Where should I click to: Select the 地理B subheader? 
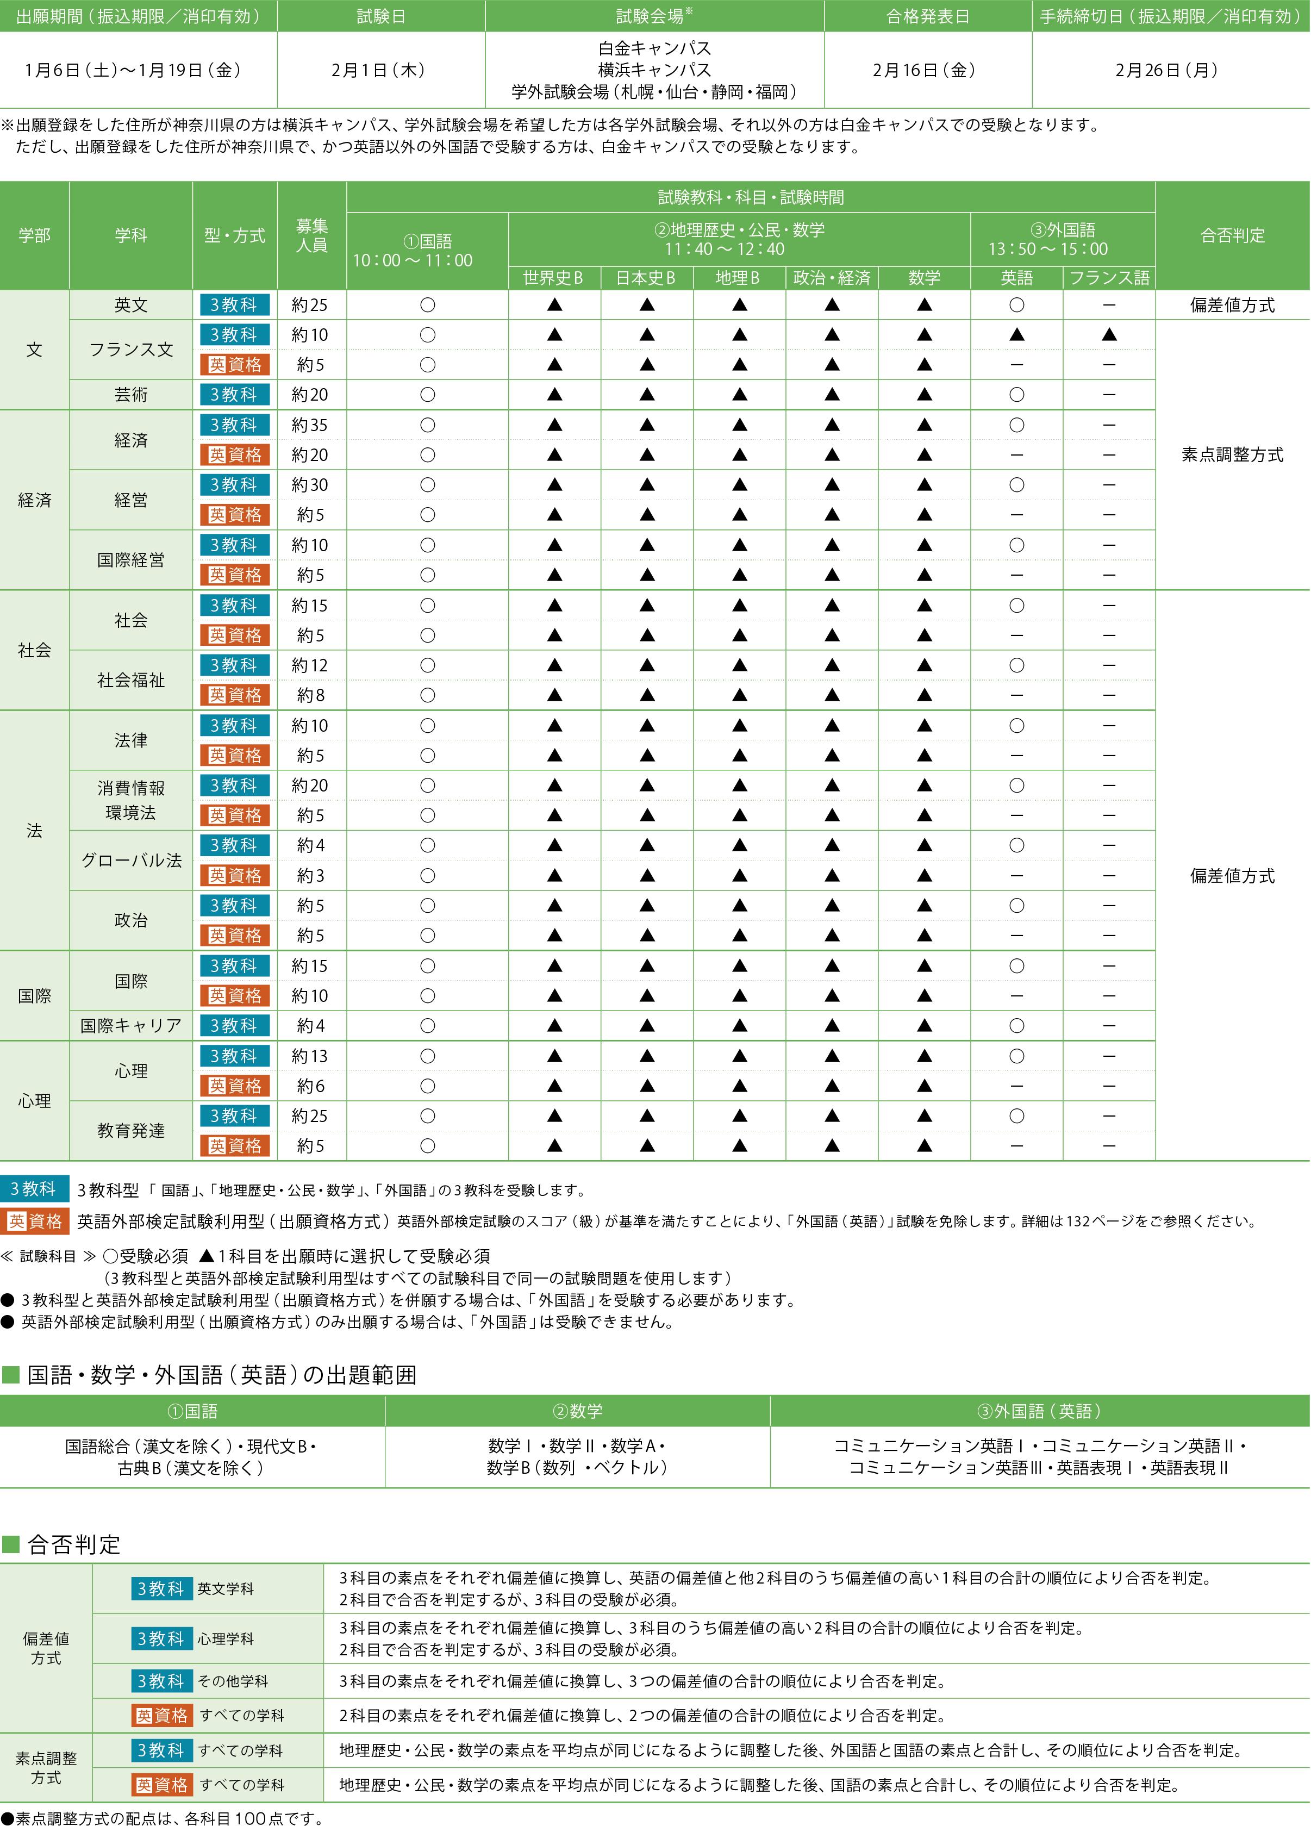tap(739, 278)
